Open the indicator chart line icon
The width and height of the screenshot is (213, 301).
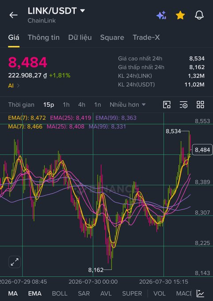click(200, 293)
